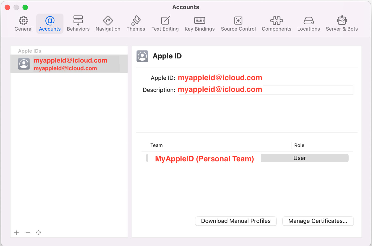Click the Team column header
This screenshot has width=372, height=246.
coord(157,145)
